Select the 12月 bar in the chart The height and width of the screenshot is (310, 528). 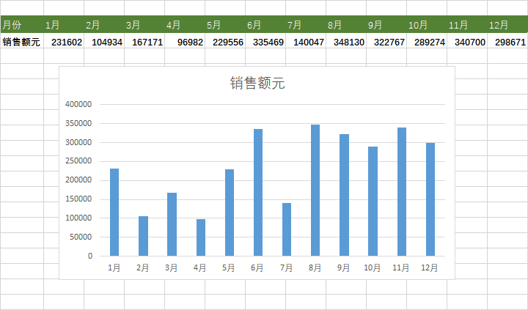pos(430,199)
